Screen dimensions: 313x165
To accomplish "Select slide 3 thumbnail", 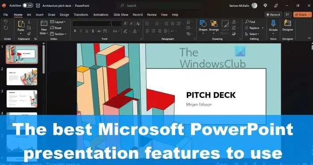I will 22,99.
